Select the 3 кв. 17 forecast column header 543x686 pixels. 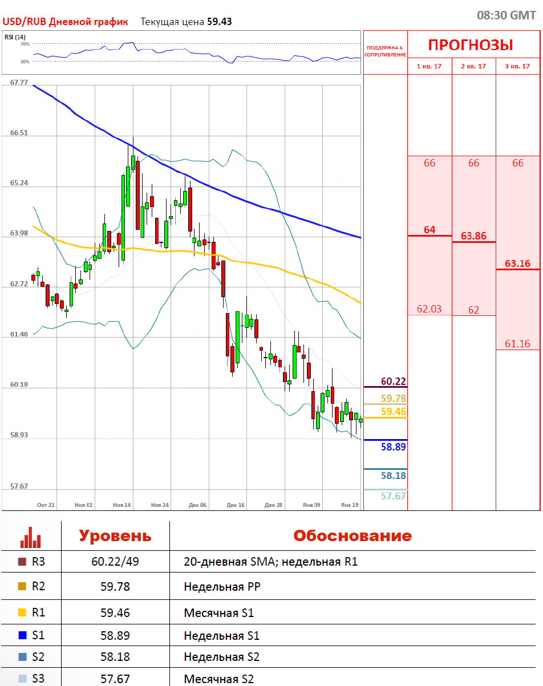(517, 66)
